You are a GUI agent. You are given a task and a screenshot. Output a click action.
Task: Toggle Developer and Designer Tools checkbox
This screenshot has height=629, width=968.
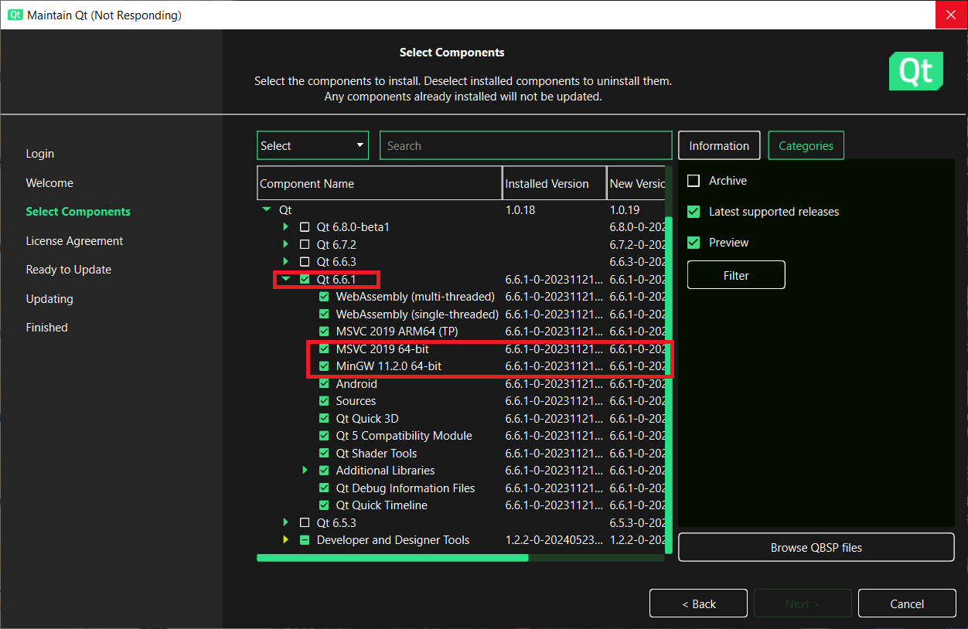305,540
